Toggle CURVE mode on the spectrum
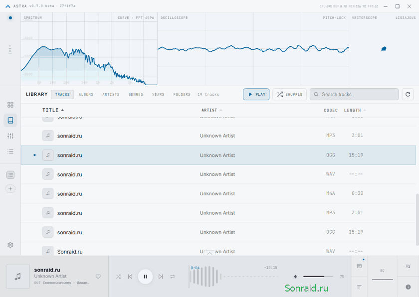Screen dimensions: 419x297 coord(124,17)
